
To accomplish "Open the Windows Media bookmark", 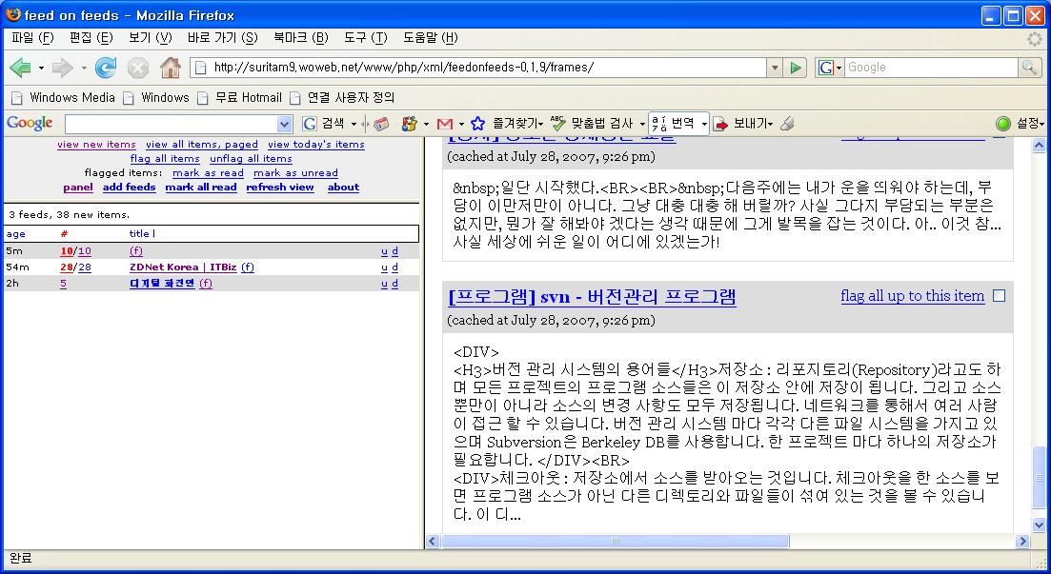I will point(64,98).
